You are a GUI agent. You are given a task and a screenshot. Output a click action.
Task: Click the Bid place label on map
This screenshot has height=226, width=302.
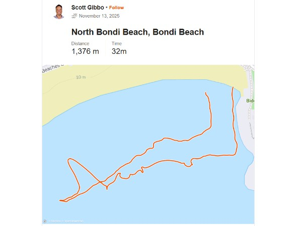click(250, 100)
